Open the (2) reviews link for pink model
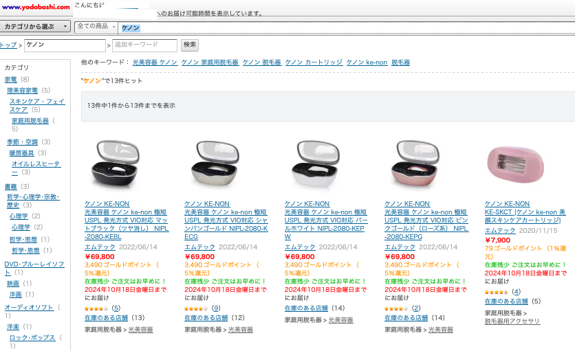Screen dimensions: 575x351 click(416, 308)
